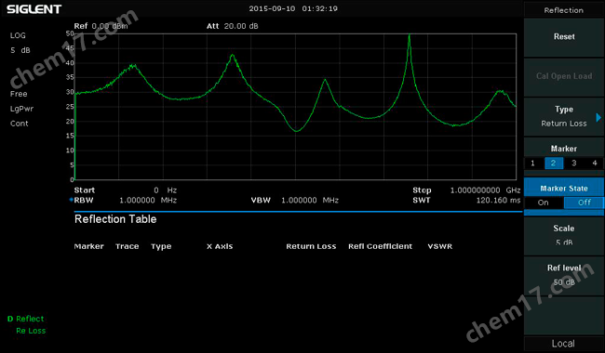Click the Reset softkey
The height and width of the screenshot is (353, 605).
point(564,37)
